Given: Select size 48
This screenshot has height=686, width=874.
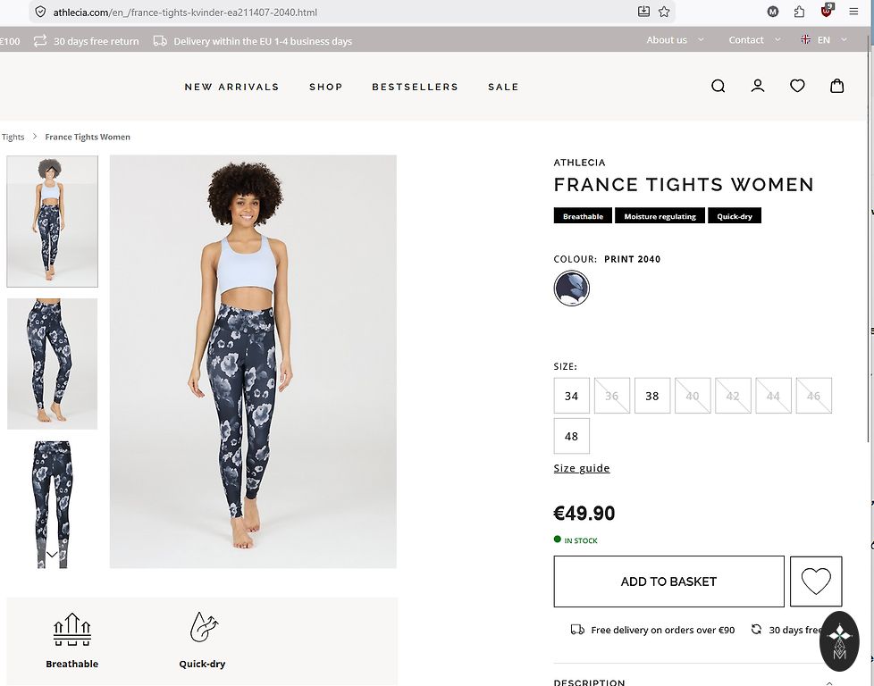Looking at the screenshot, I should coord(571,436).
